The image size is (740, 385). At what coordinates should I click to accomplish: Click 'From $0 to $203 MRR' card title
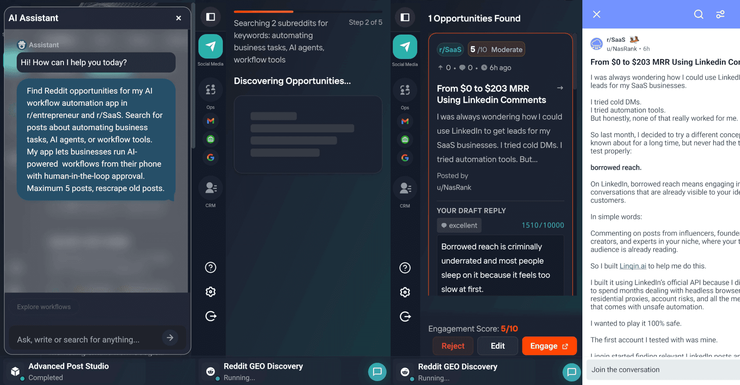(491, 94)
